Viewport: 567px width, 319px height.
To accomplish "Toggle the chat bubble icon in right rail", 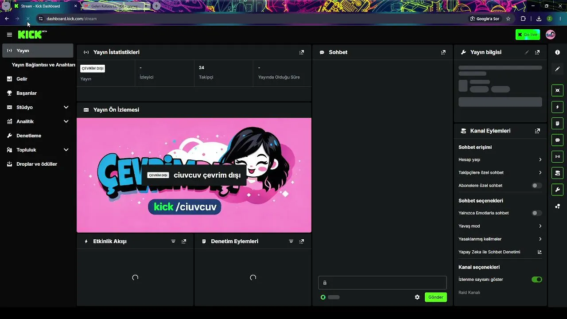I will coord(558,140).
